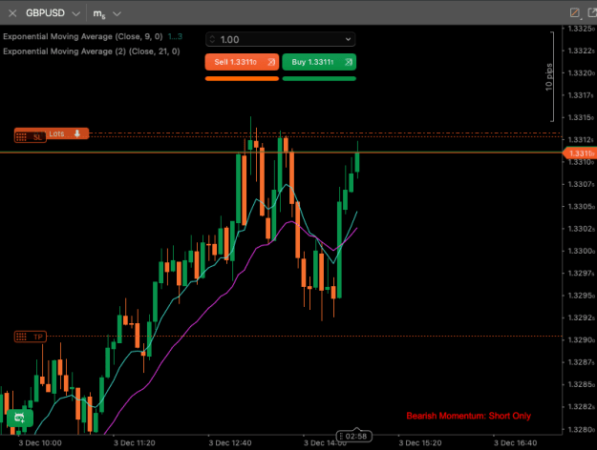Image resolution: width=597 pixels, height=450 pixels.
Task: Select the EMA (Close, 9, 0) indicator label
Action: click(x=83, y=36)
